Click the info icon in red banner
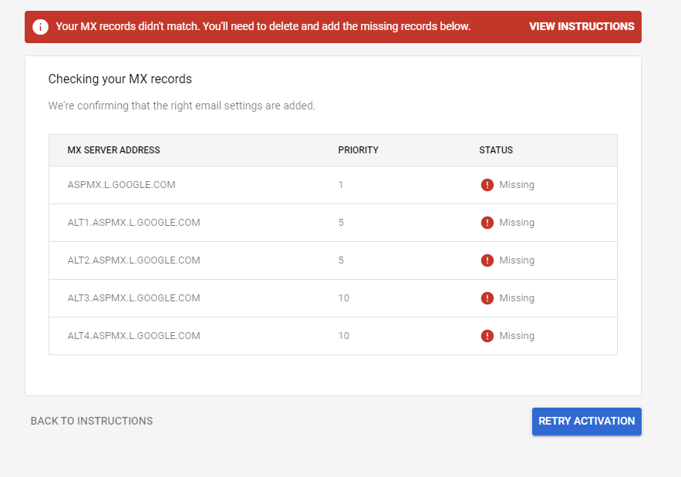The image size is (681, 477). 41,27
